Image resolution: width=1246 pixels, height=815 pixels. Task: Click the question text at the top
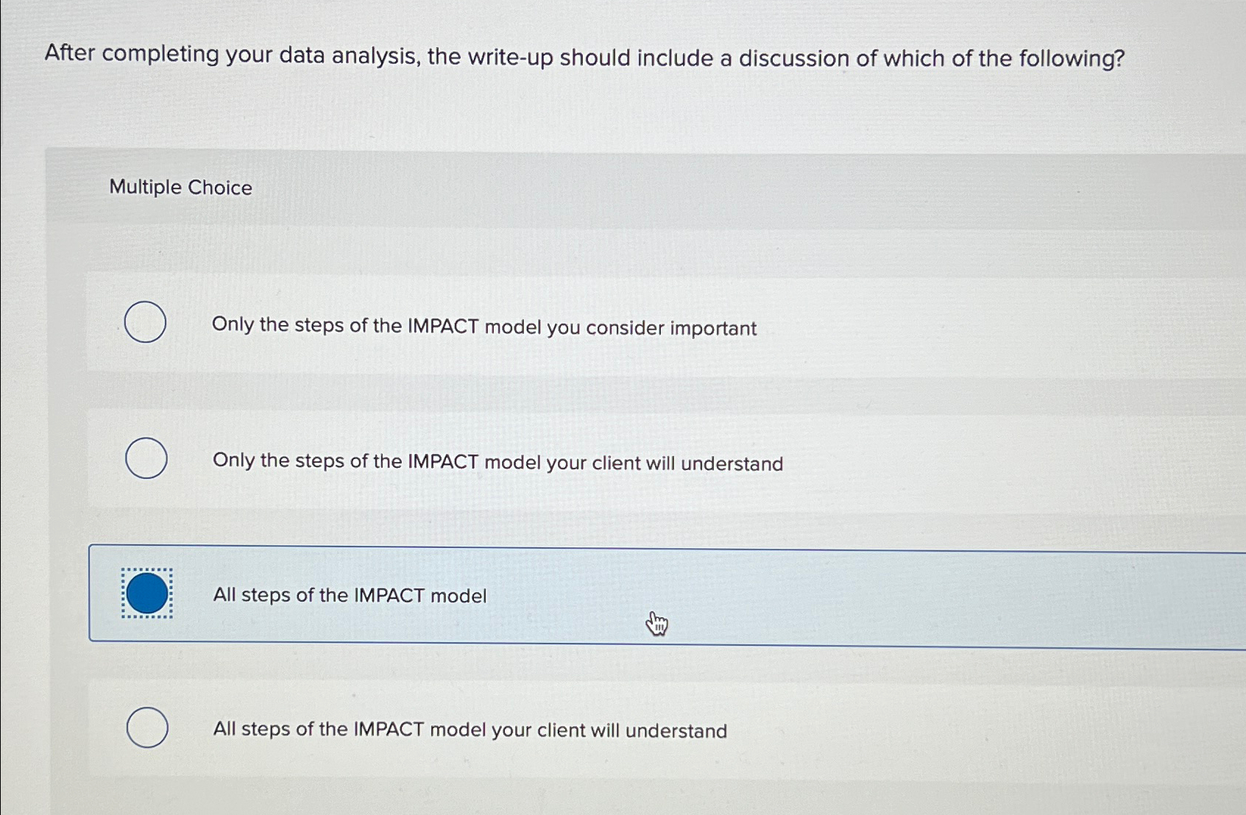(x=581, y=57)
